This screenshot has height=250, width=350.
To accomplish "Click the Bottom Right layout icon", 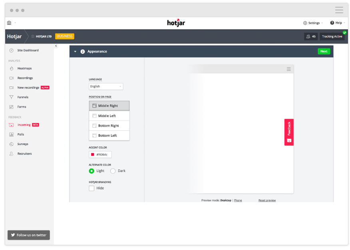I will coord(94,126).
